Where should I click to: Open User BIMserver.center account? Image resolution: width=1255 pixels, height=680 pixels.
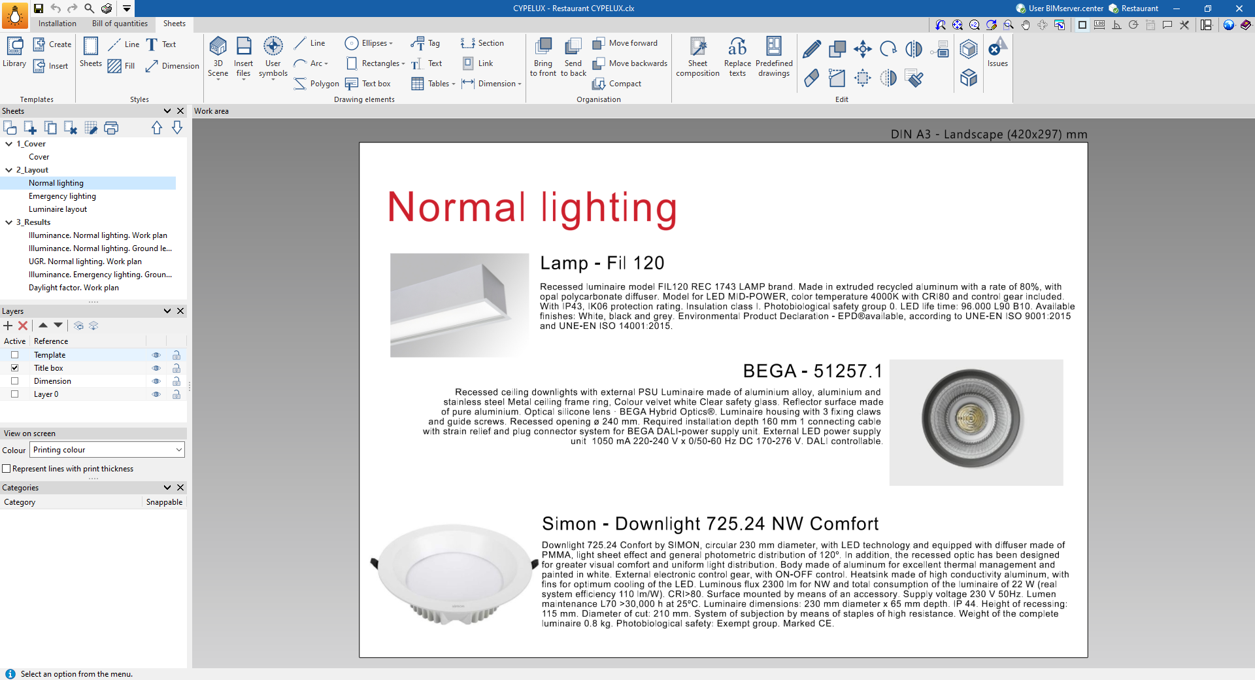point(1060,8)
